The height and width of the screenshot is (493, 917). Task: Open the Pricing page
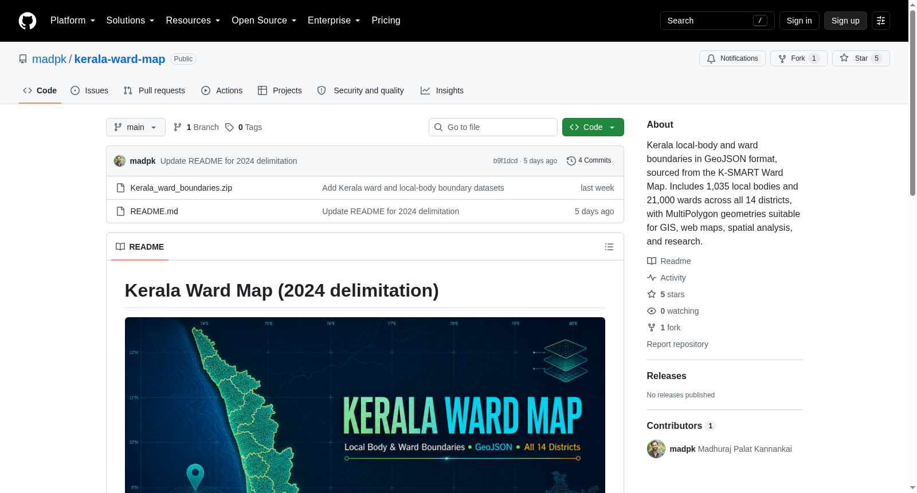coord(386,21)
